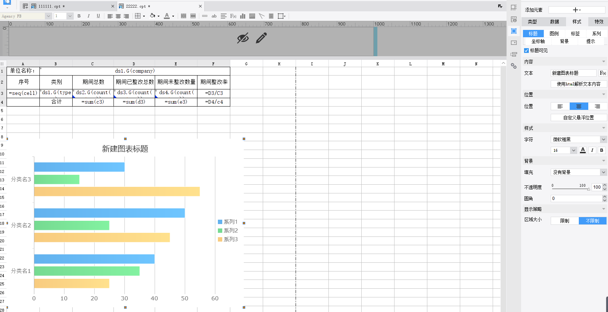This screenshot has height=312, width=608.
Task: Click F(x) button beside title text field
Action: 603,73
